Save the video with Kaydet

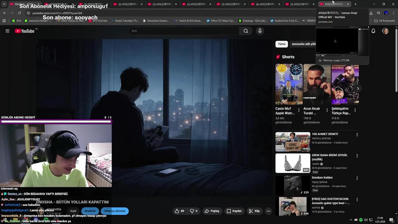point(234,211)
